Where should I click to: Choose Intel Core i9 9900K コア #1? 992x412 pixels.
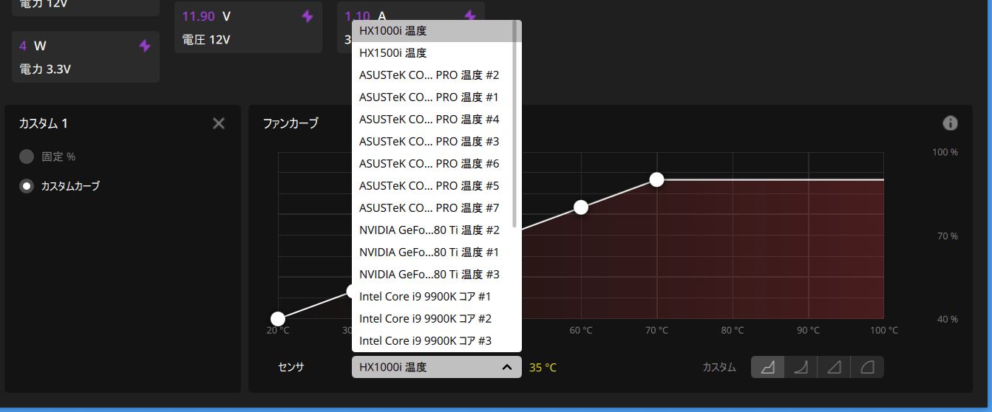[x=434, y=297]
